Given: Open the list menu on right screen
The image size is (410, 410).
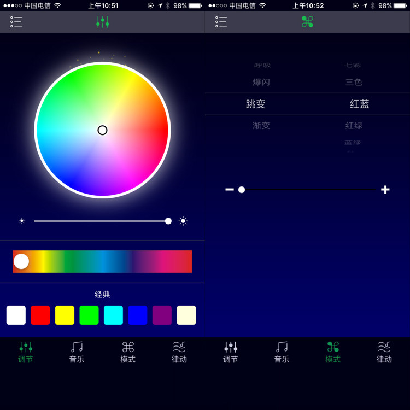Looking at the screenshot, I should point(221,22).
